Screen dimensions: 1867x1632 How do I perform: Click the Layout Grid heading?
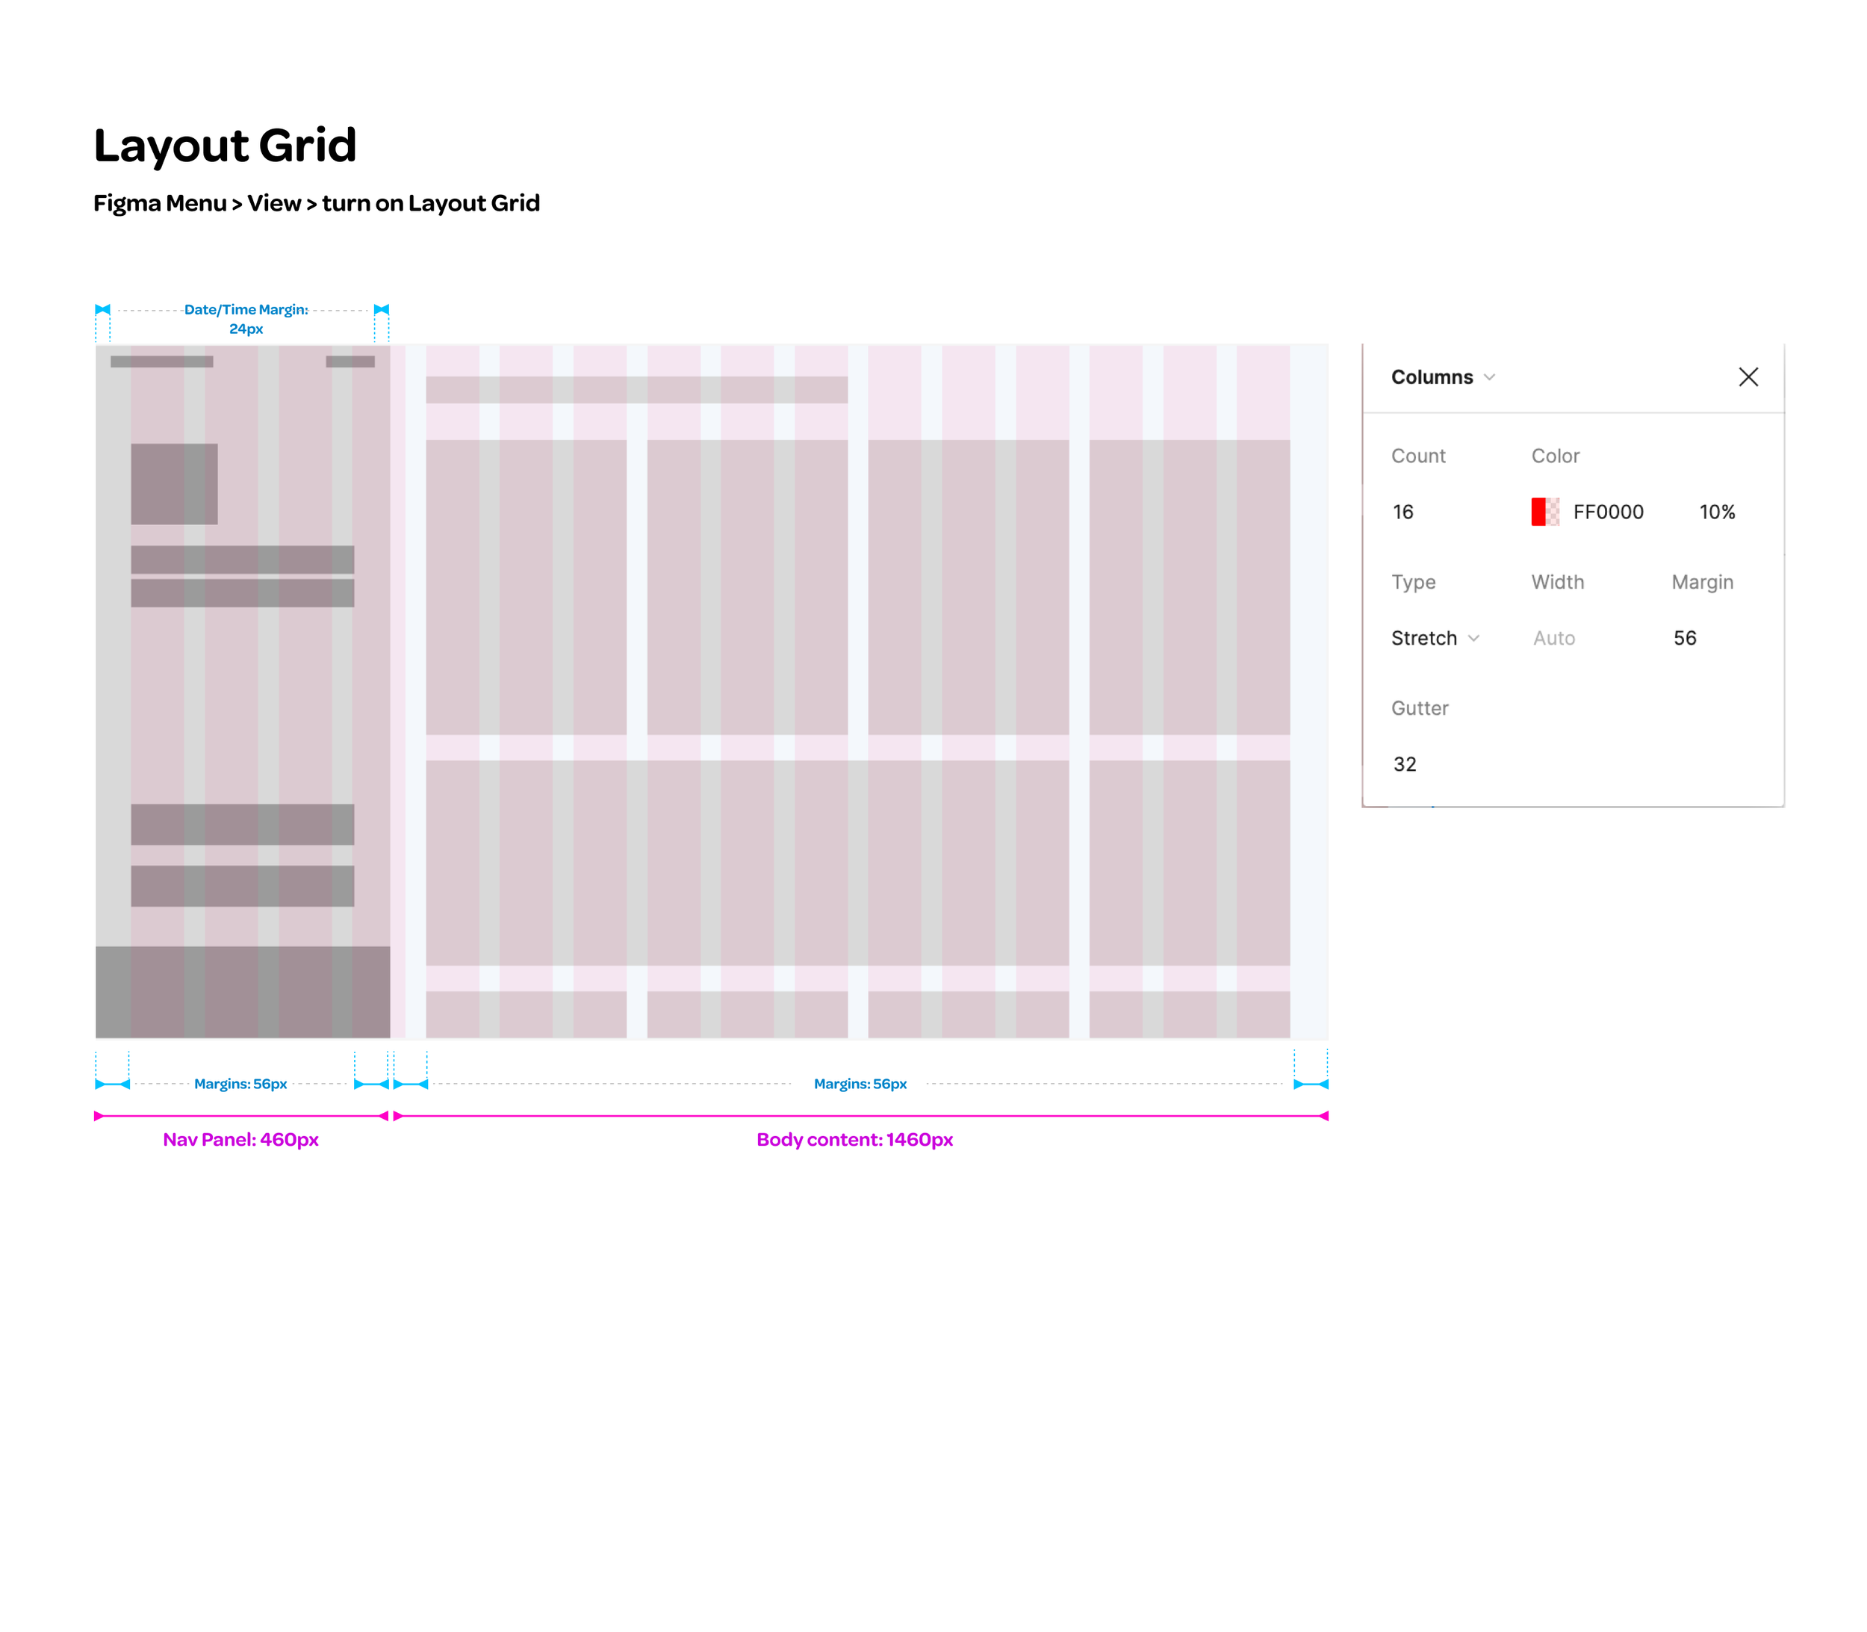tap(225, 146)
